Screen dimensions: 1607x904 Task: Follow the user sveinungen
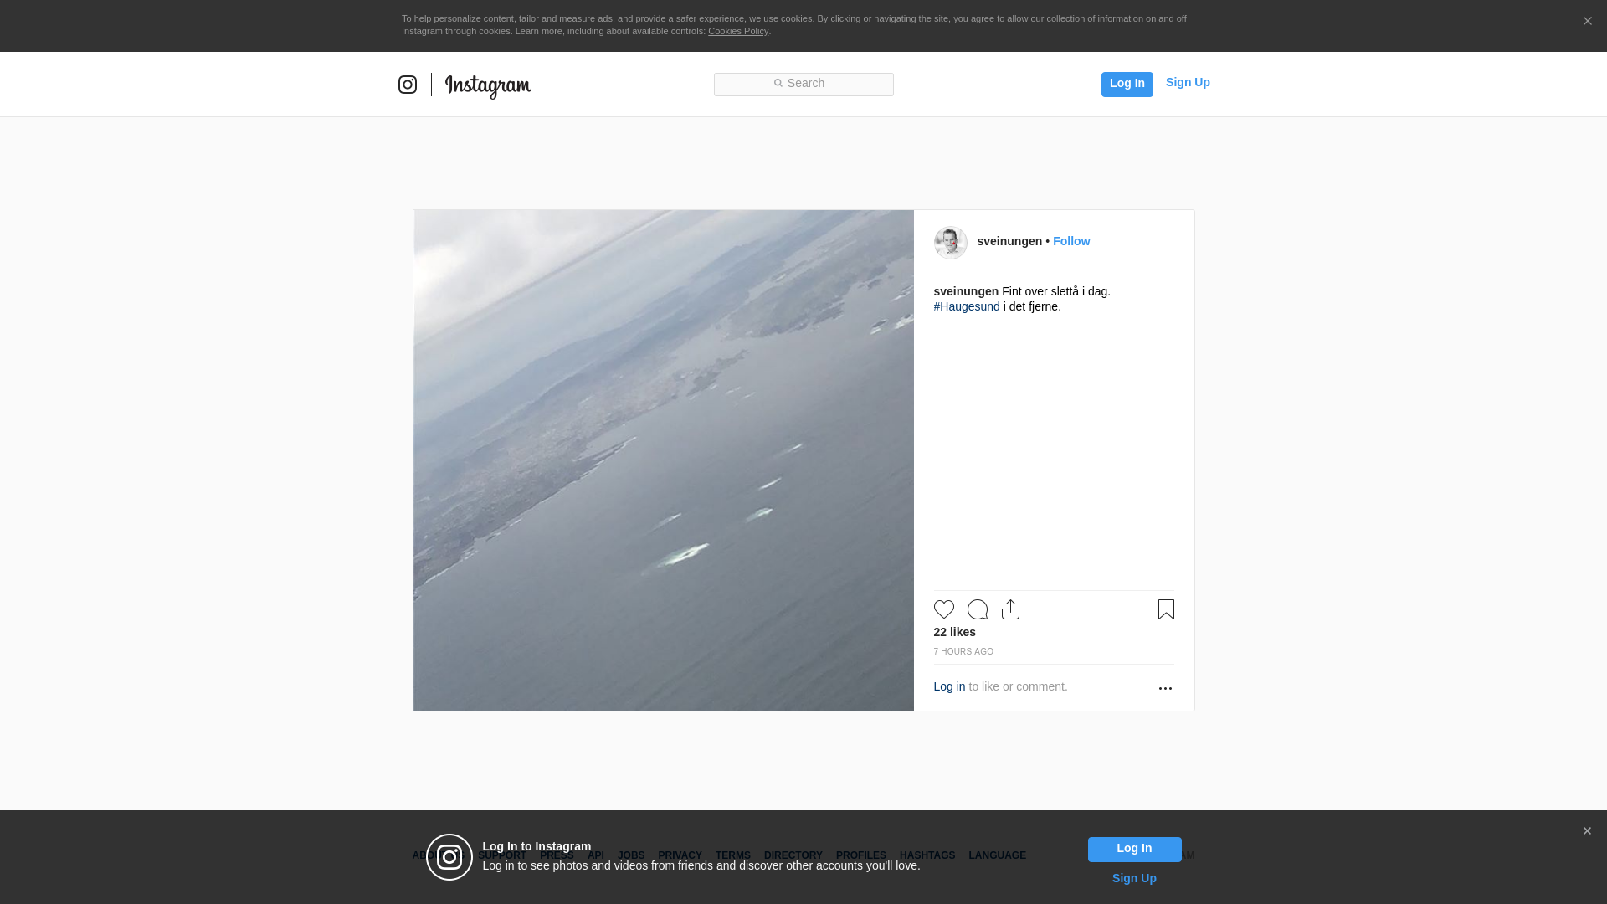(1071, 241)
